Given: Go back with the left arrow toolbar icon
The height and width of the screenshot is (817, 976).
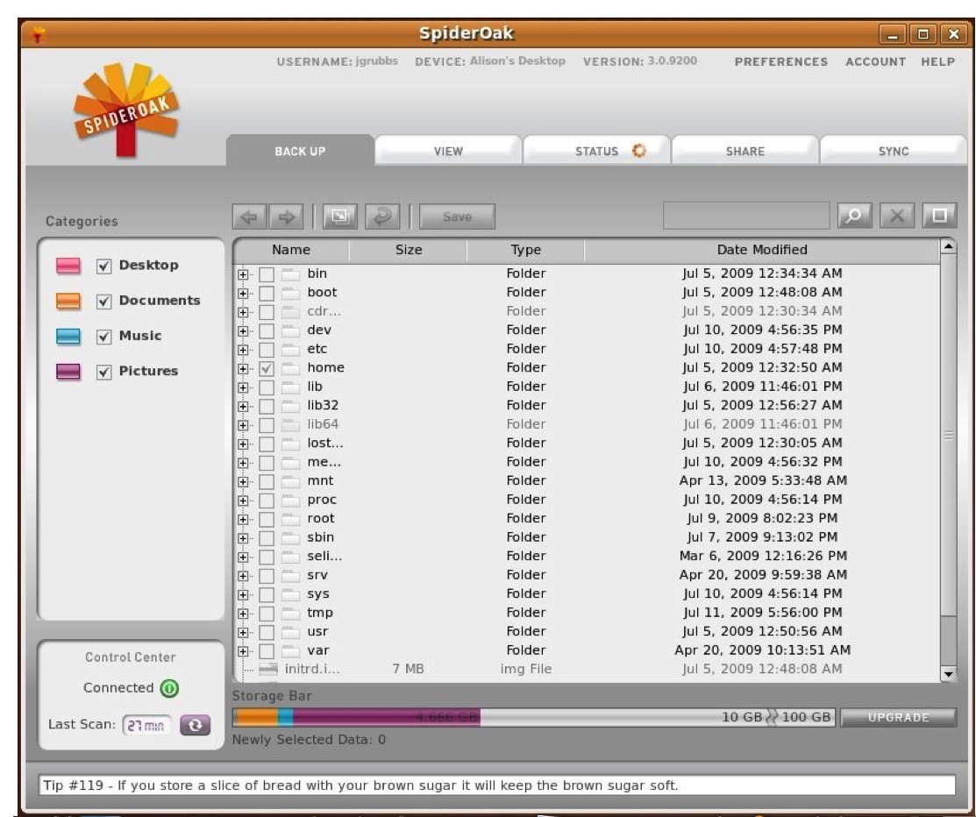Looking at the screenshot, I should click(250, 217).
